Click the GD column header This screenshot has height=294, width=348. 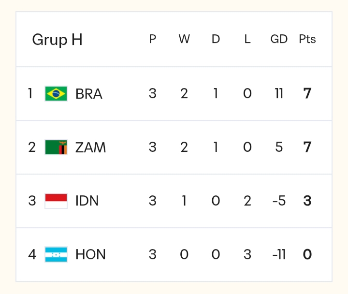[x=279, y=40]
